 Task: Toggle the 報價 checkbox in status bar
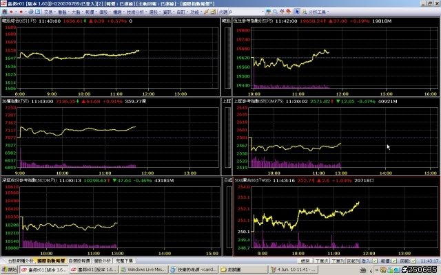(394, 261)
